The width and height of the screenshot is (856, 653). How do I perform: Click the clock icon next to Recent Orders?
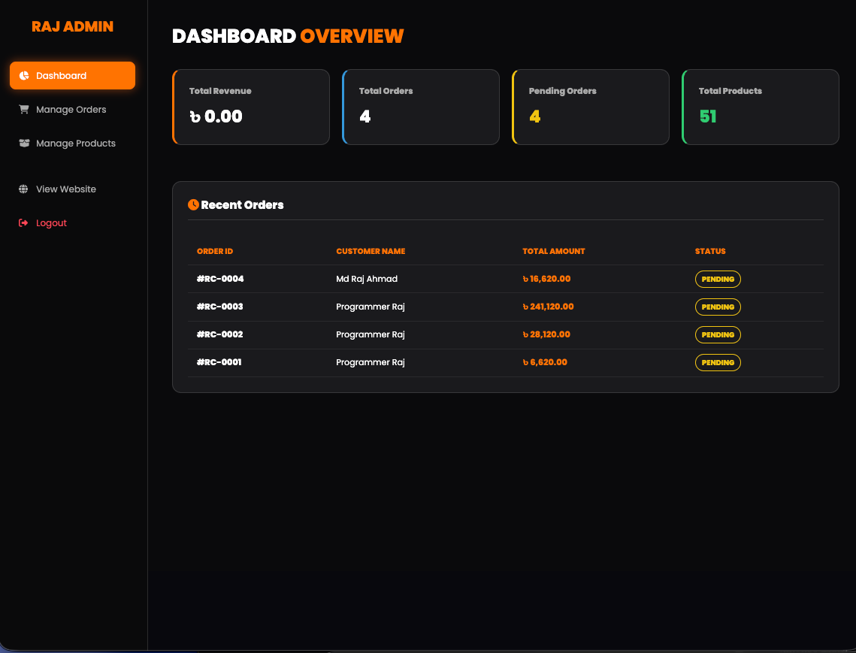193,204
